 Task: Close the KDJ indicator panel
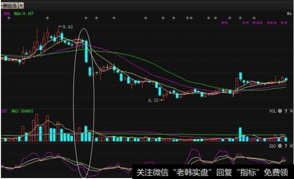point(291,146)
